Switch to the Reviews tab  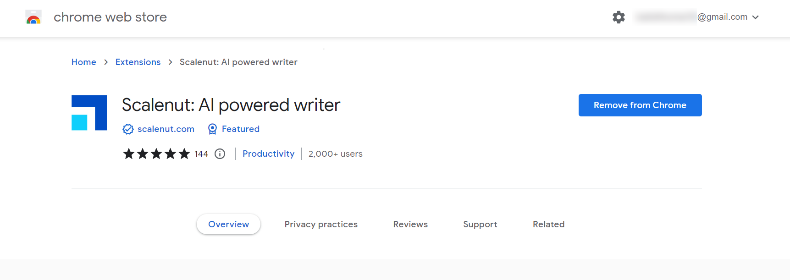coord(410,224)
